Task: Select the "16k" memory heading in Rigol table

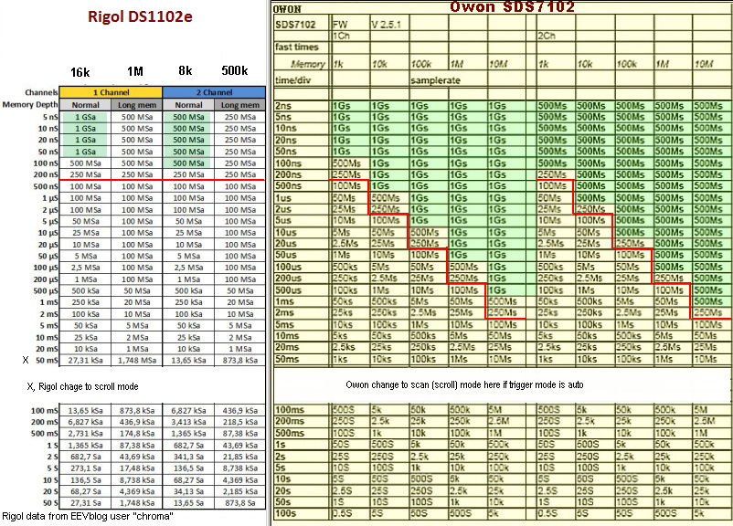Action: [x=80, y=72]
